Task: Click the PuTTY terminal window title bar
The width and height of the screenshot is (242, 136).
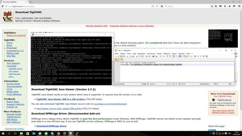Action: [72, 34]
